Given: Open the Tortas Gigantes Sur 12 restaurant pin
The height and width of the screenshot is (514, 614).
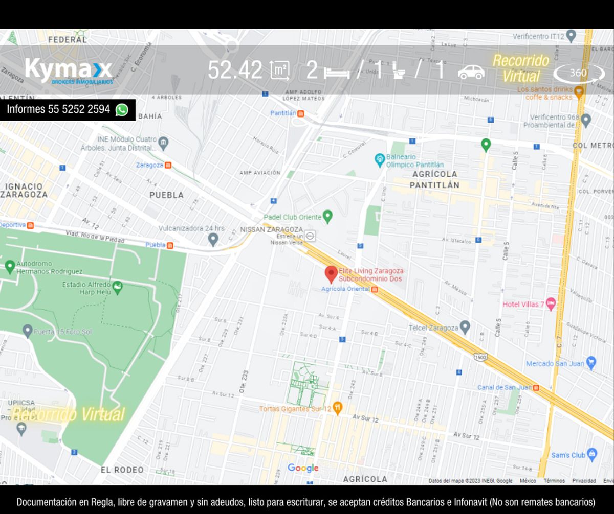Looking at the screenshot, I should click(337, 408).
